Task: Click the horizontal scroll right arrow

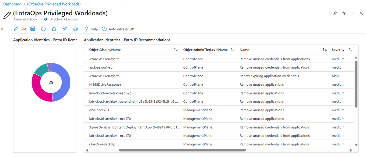Action: point(351,150)
